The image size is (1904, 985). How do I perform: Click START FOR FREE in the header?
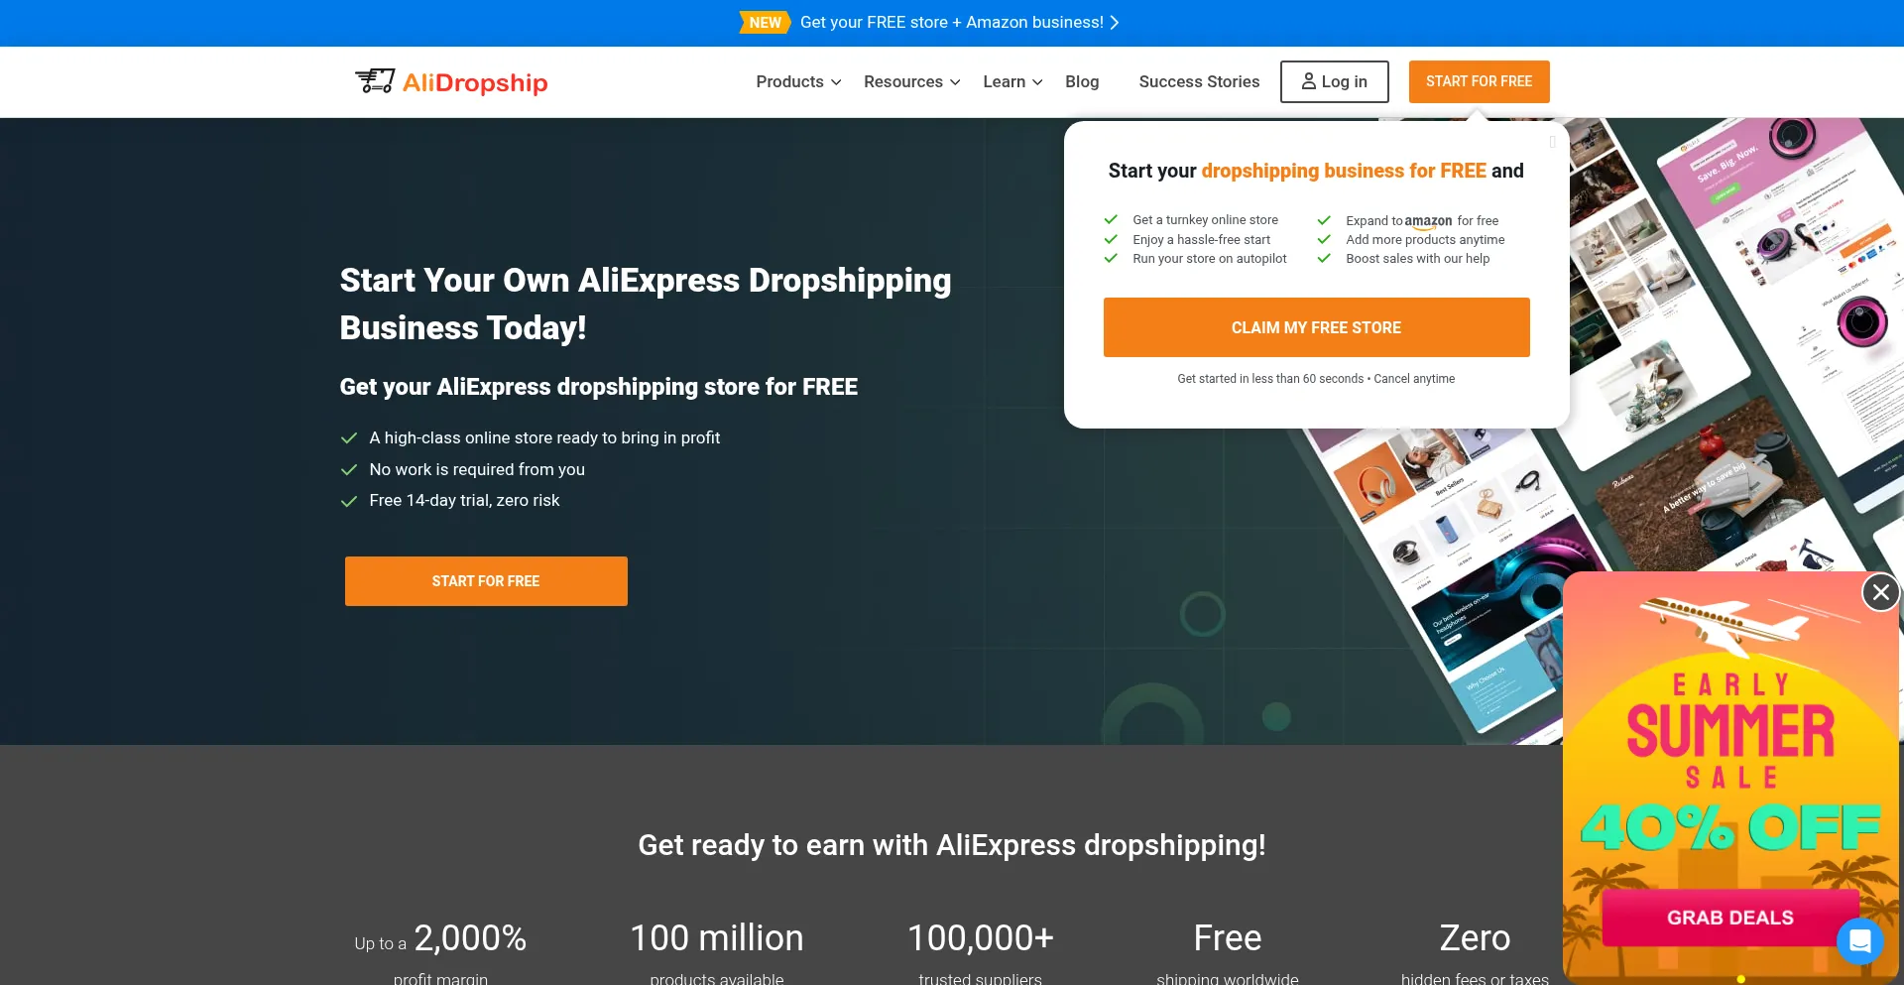tap(1479, 81)
